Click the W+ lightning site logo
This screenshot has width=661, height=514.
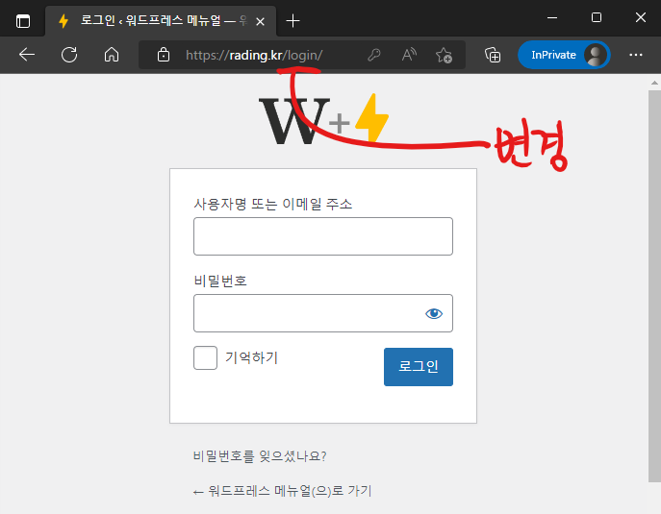[323, 120]
